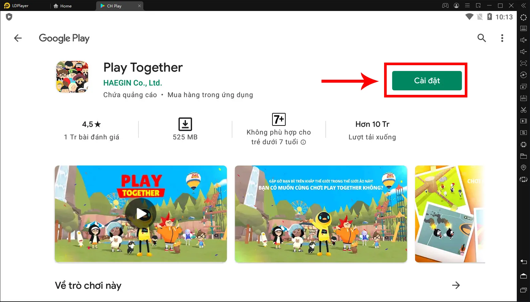
Task: Open recent apps from the sidebar
Action: pos(524,290)
